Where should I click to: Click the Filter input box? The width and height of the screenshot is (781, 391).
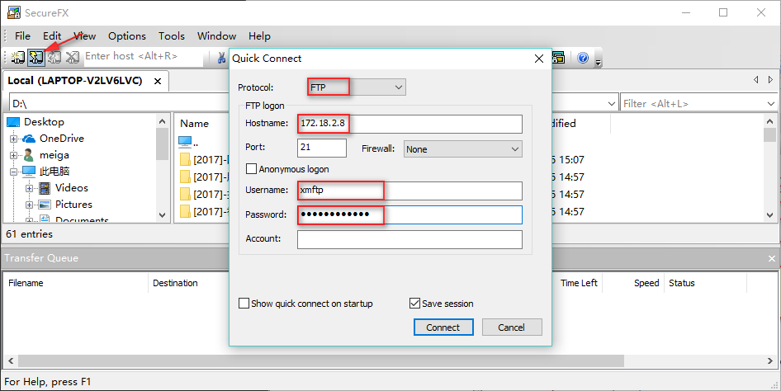click(x=693, y=103)
